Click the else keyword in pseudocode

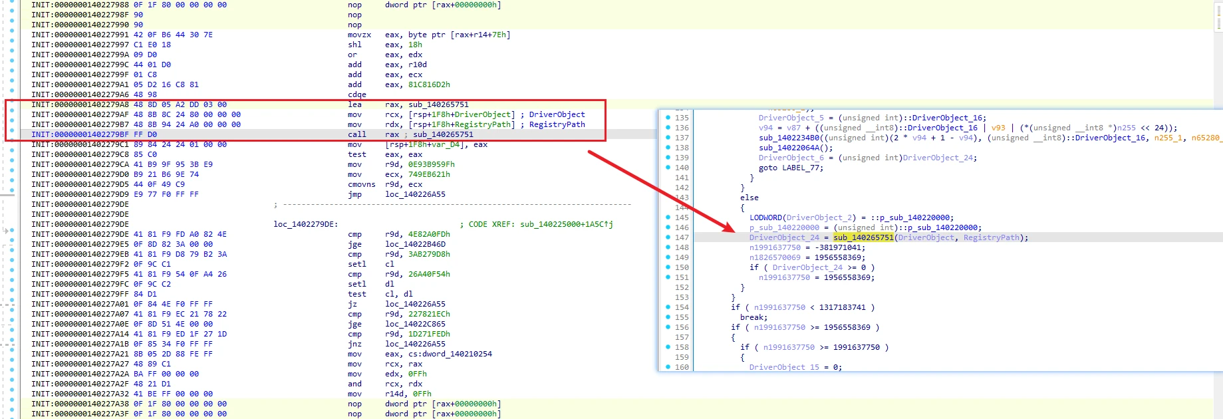pyautogui.click(x=749, y=198)
